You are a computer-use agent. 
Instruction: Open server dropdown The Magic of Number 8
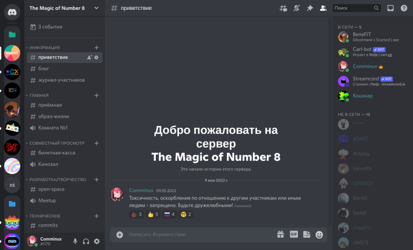point(64,8)
